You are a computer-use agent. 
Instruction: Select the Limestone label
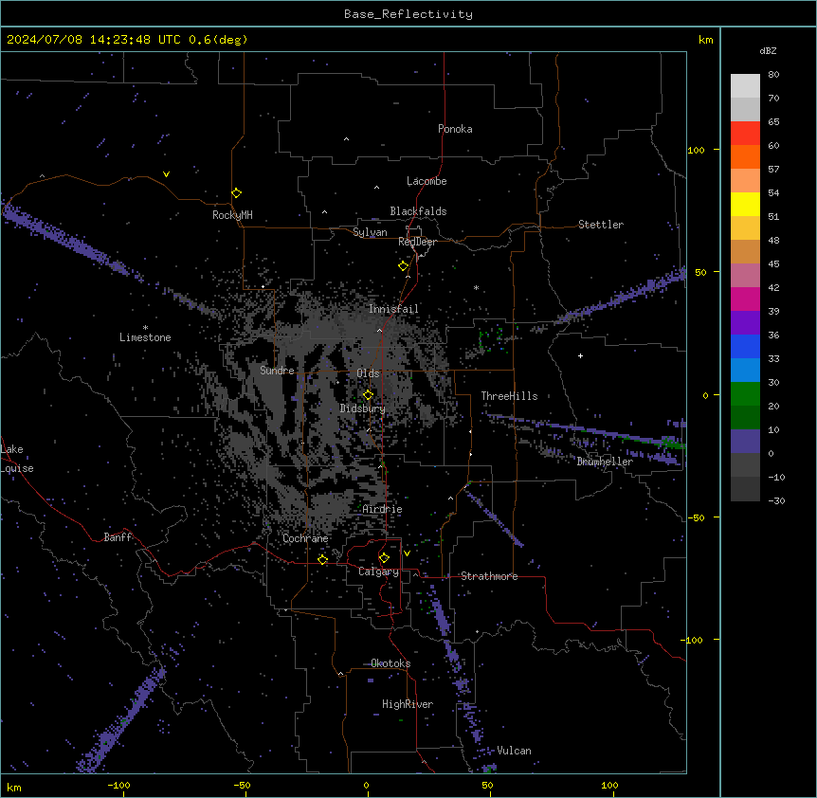145,337
